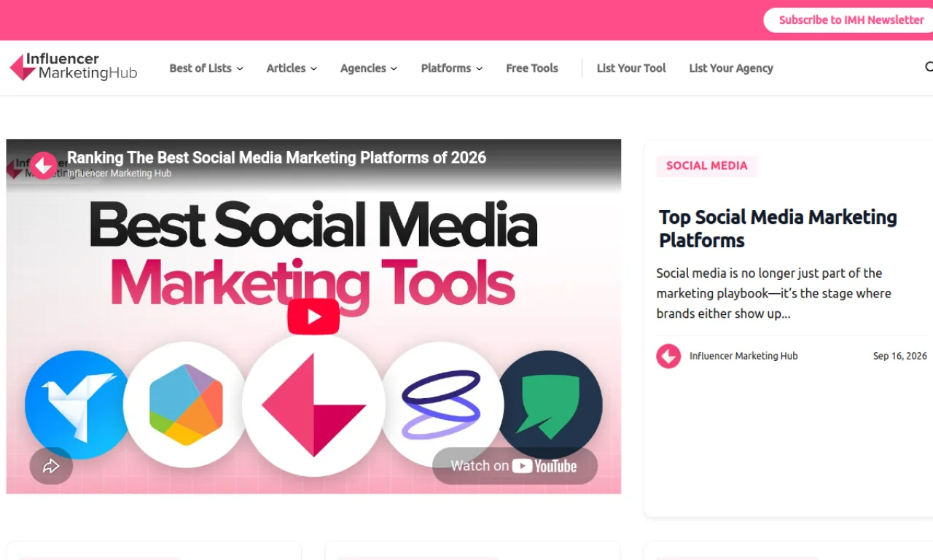Open List Your Agency link

point(731,68)
